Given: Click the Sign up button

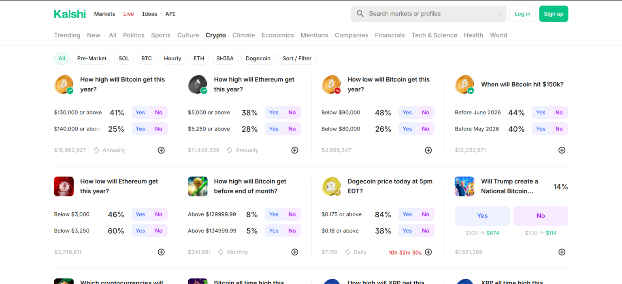Looking at the screenshot, I should tap(553, 14).
